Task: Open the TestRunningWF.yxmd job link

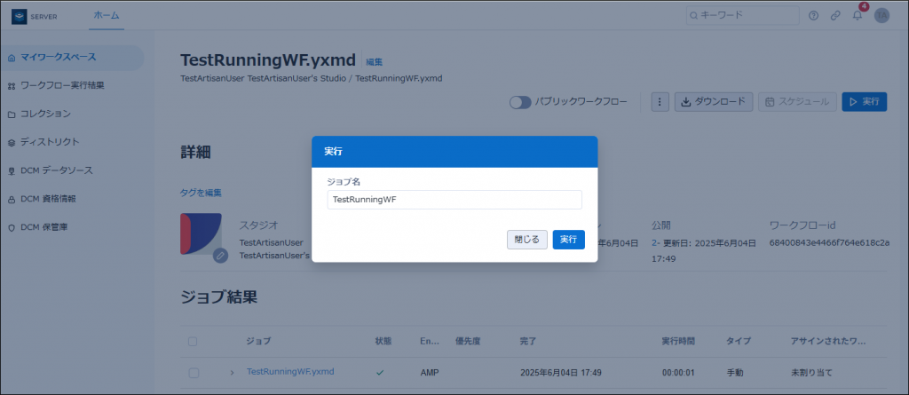Action: pos(290,371)
